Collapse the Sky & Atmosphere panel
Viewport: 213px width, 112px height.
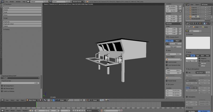click(x=193, y=69)
